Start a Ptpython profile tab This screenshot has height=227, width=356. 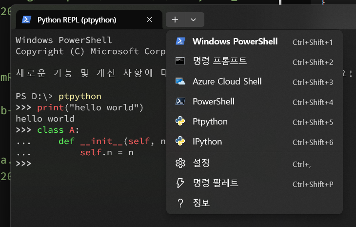pyautogui.click(x=254, y=122)
